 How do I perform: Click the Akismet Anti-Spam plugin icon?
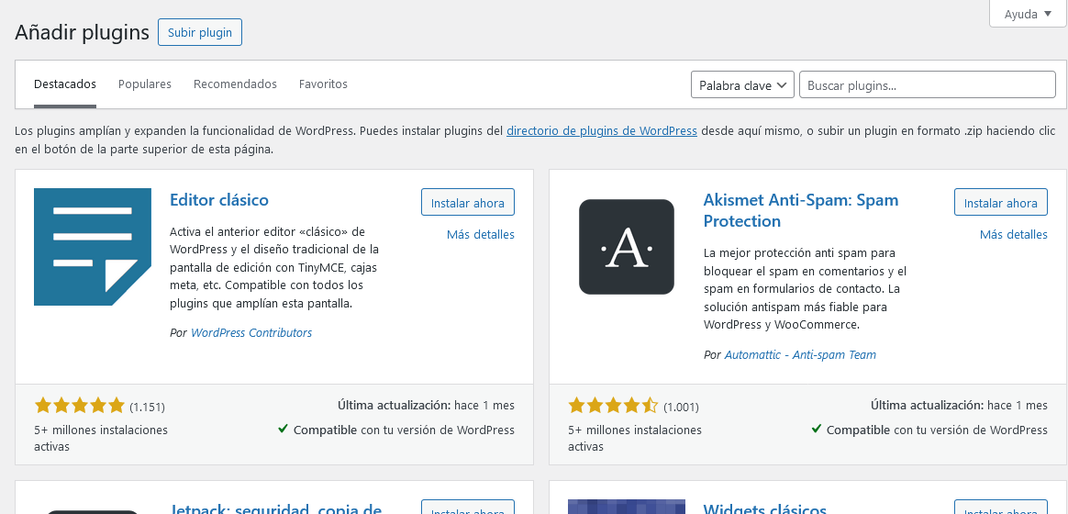tap(626, 247)
